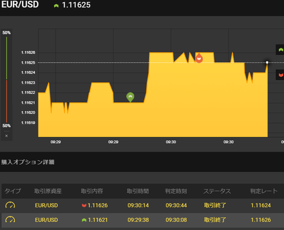Viewport: 284px width, 230px height.
Task: Click the gauge icon in the 1.11626 trade row
Action: coord(10,205)
